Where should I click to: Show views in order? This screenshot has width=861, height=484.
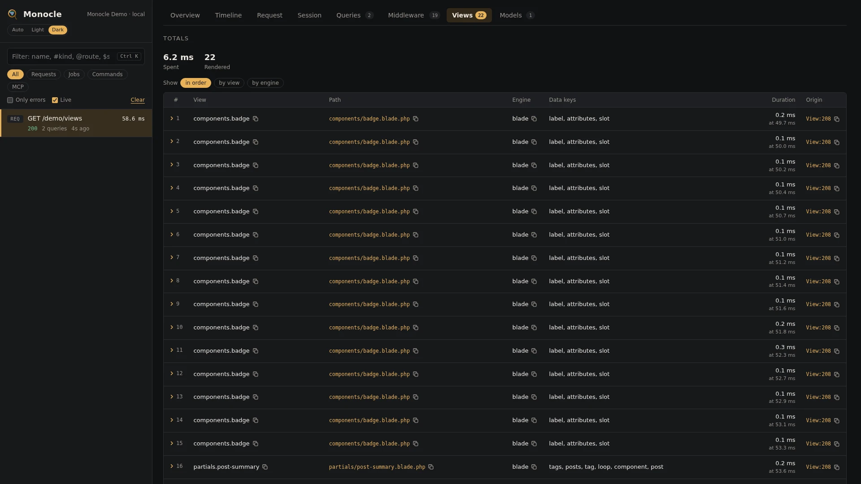tap(196, 83)
